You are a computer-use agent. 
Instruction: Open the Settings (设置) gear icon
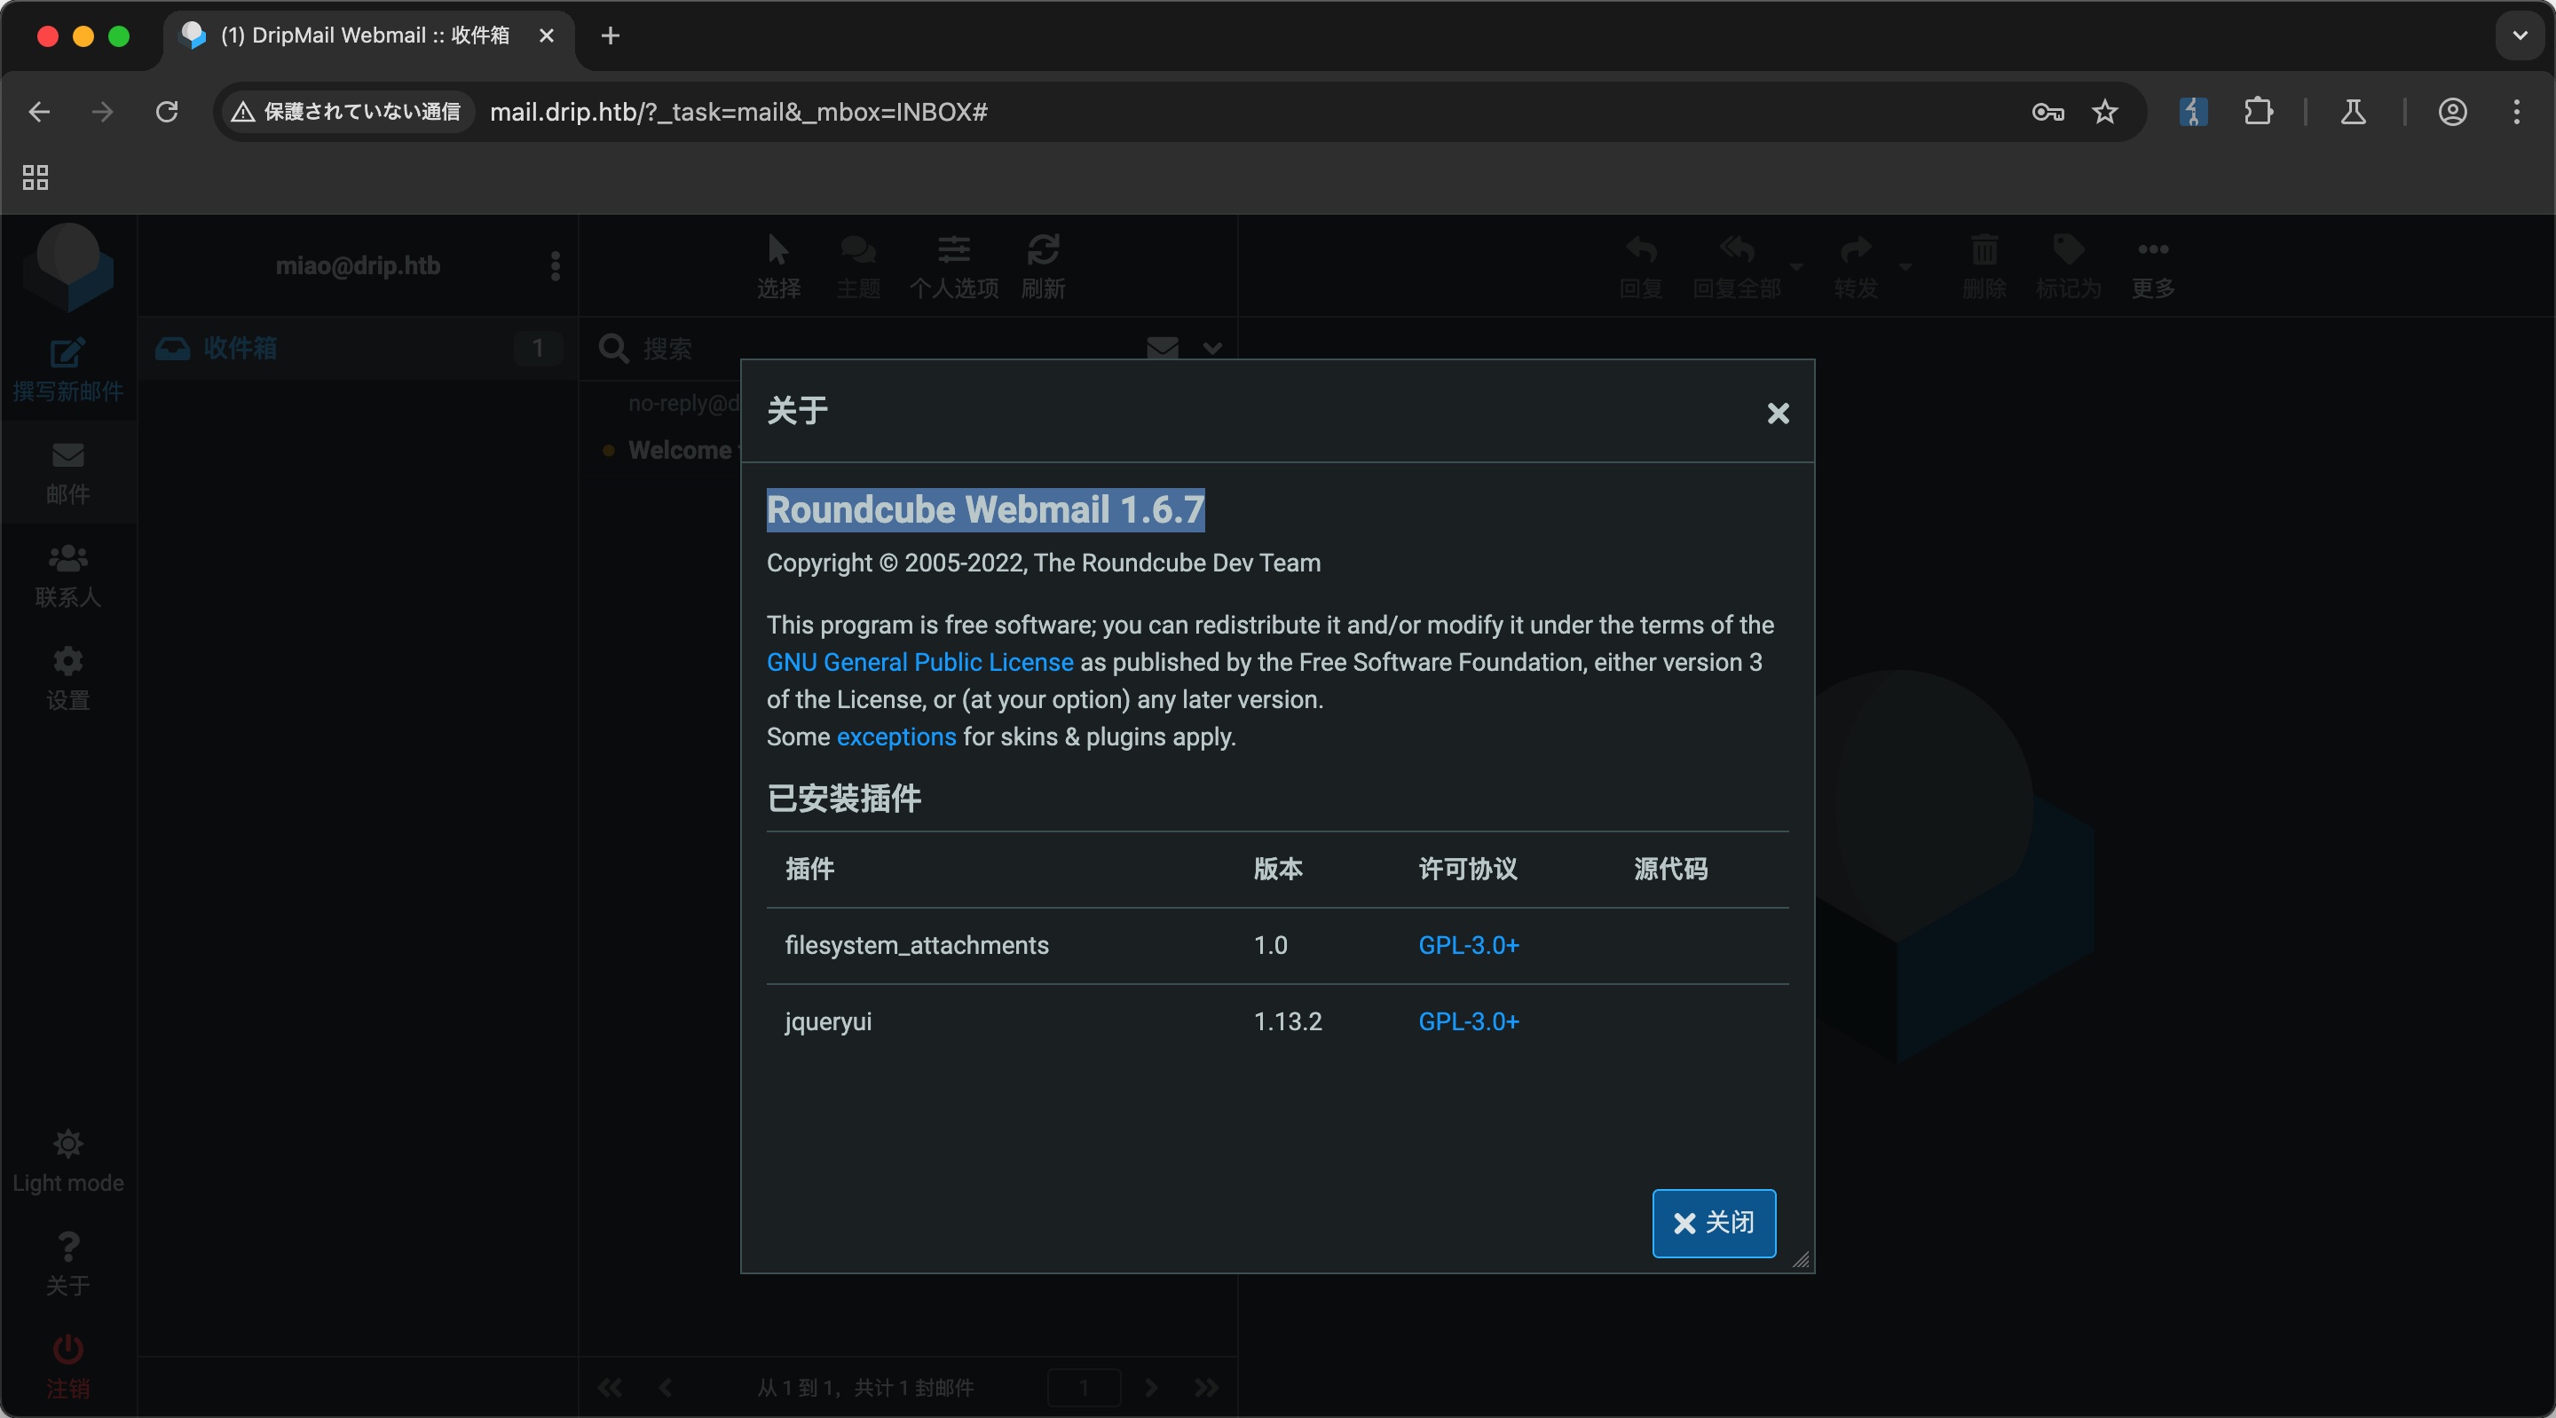[67, 662]
